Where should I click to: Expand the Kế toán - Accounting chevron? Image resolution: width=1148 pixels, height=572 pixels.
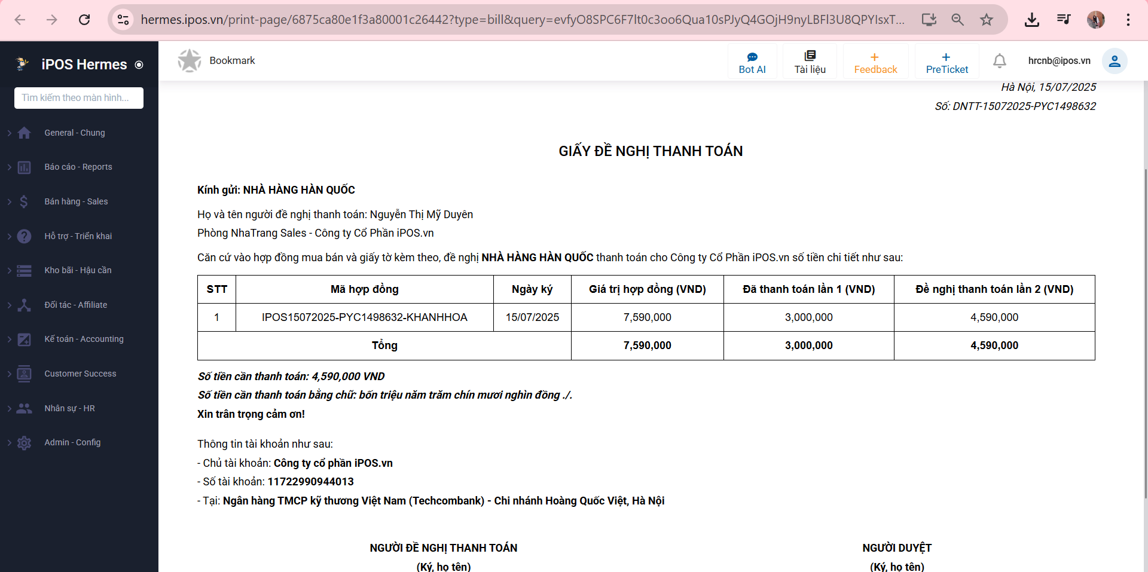9,339
